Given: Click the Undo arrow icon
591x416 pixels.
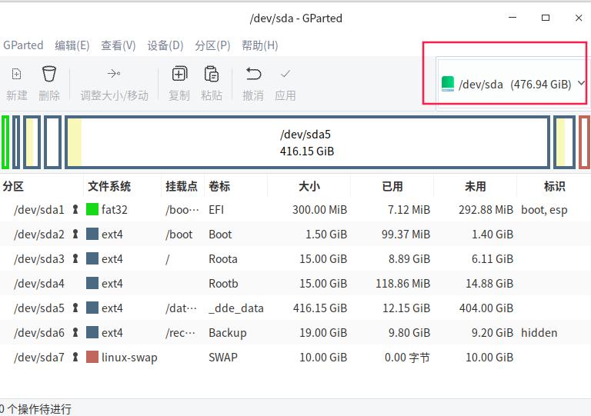Looking at the screenshot, I should 253,74.
